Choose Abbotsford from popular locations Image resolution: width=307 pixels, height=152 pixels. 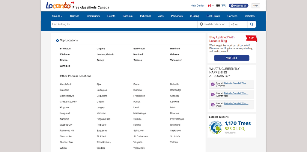point(65,84)
